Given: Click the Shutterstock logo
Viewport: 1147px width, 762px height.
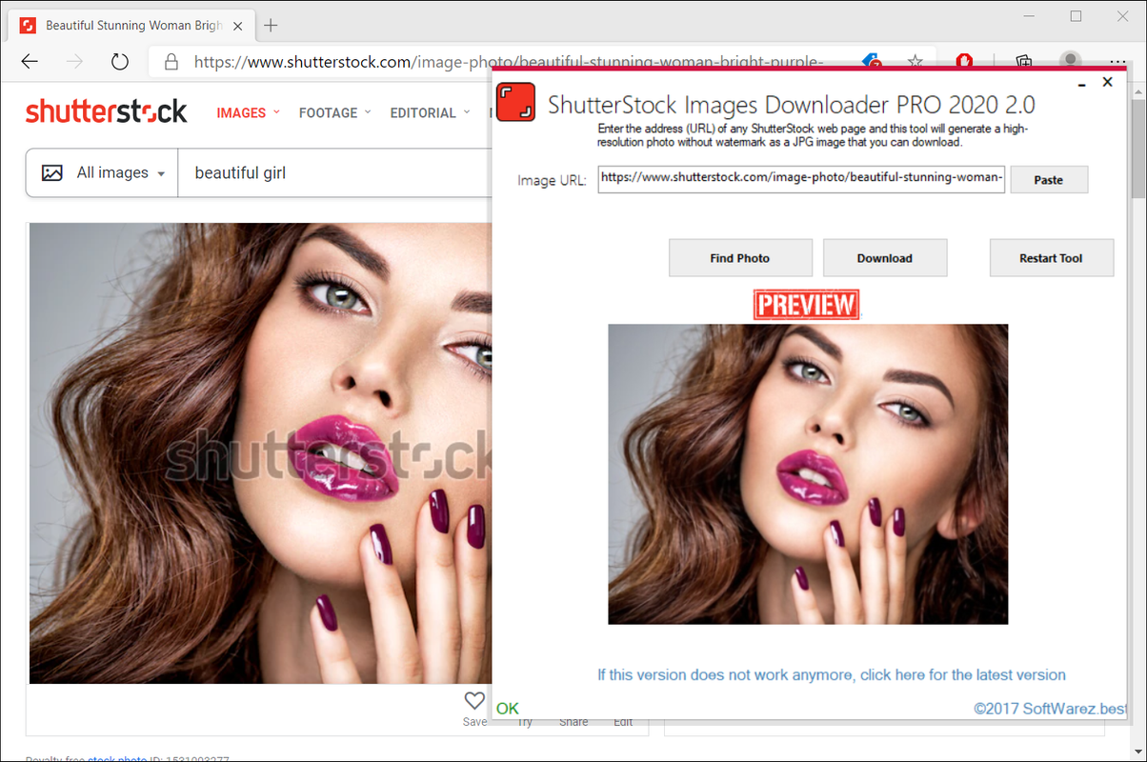Looking at the screenshot, I should [x=107, y=111].
